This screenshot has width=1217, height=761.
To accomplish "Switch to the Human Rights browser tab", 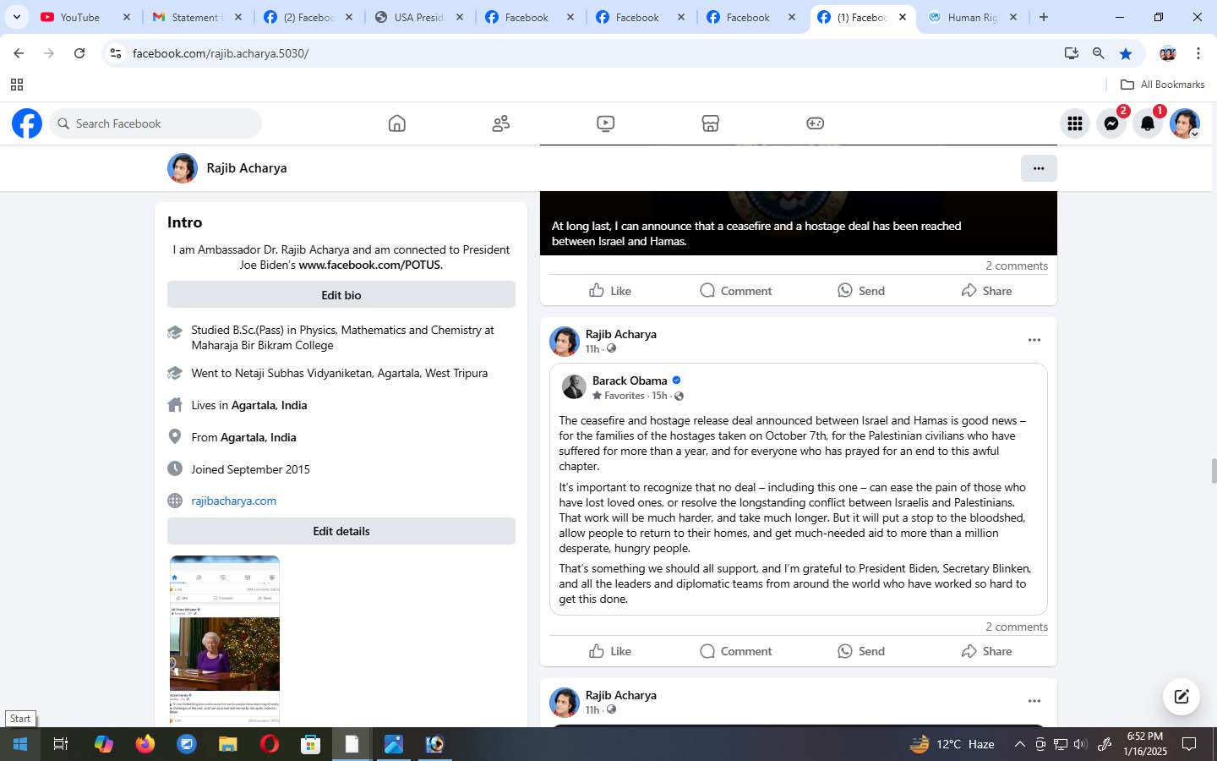I will pos(972,17).
